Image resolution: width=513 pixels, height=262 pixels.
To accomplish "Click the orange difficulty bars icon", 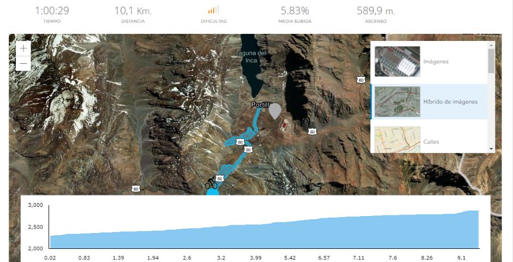I will click(x=213, y=9).
